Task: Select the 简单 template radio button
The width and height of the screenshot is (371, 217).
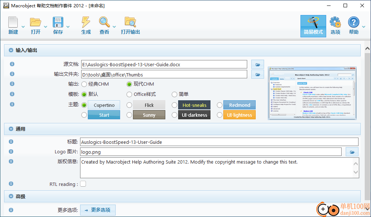Action: pyautogui.click(x=174, y=94)
